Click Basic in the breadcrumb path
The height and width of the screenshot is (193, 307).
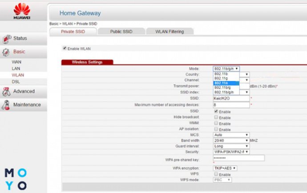click(x=54, y=24)
